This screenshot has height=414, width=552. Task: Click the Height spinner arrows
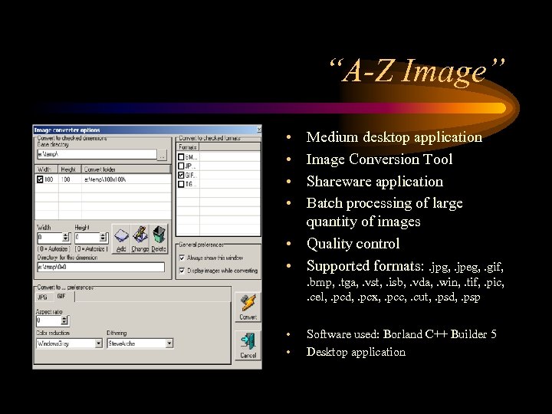click(103, 238)
